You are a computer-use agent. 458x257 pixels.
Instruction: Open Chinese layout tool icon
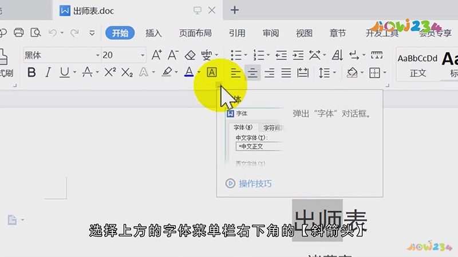click(314, 55)
